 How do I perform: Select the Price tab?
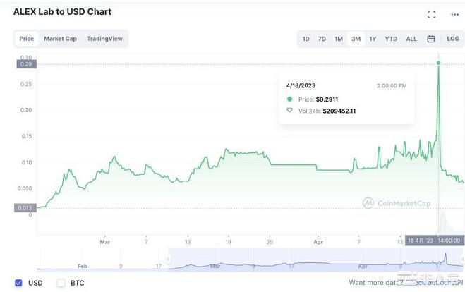point(26,39)
